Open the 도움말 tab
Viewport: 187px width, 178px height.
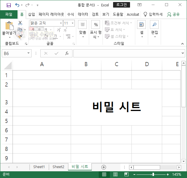[118, 14]
